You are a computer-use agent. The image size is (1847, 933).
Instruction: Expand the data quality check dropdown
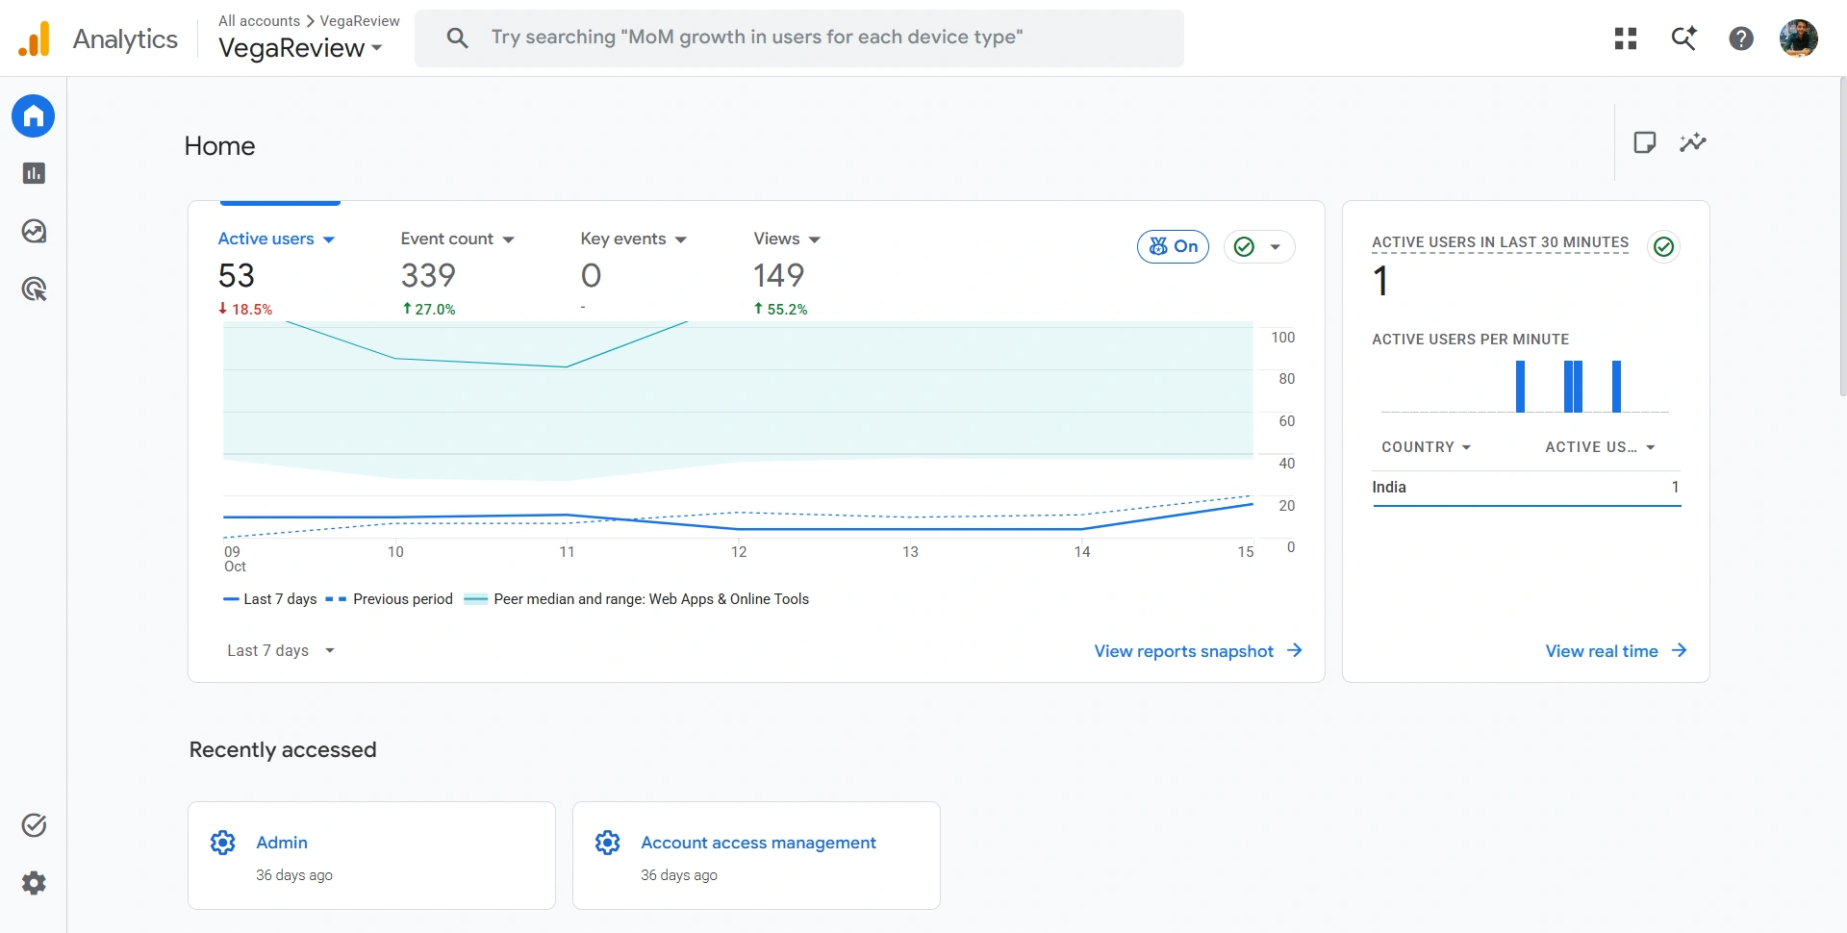[x=1259, y=247]
